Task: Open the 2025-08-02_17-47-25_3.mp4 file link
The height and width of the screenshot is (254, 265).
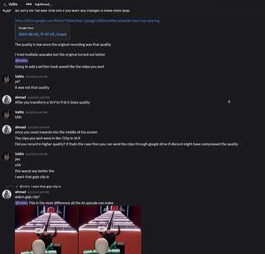Action: click(x=43, y=35)
